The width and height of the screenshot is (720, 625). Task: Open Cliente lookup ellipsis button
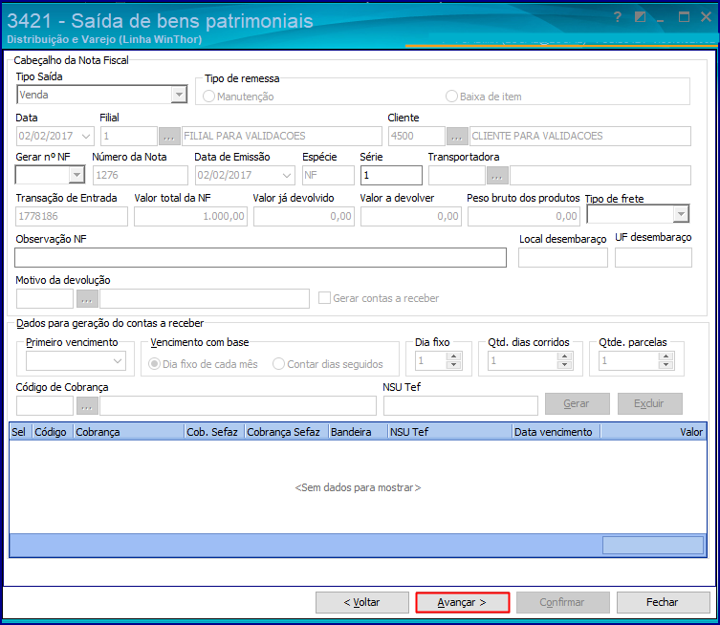pyautogui.click(x=457, y=137)
